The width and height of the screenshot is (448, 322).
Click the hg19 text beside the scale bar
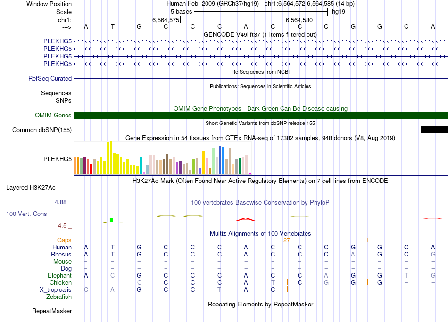point(339,12)
